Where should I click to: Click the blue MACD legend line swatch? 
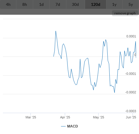pyautogui.click(x=63, y=126)
